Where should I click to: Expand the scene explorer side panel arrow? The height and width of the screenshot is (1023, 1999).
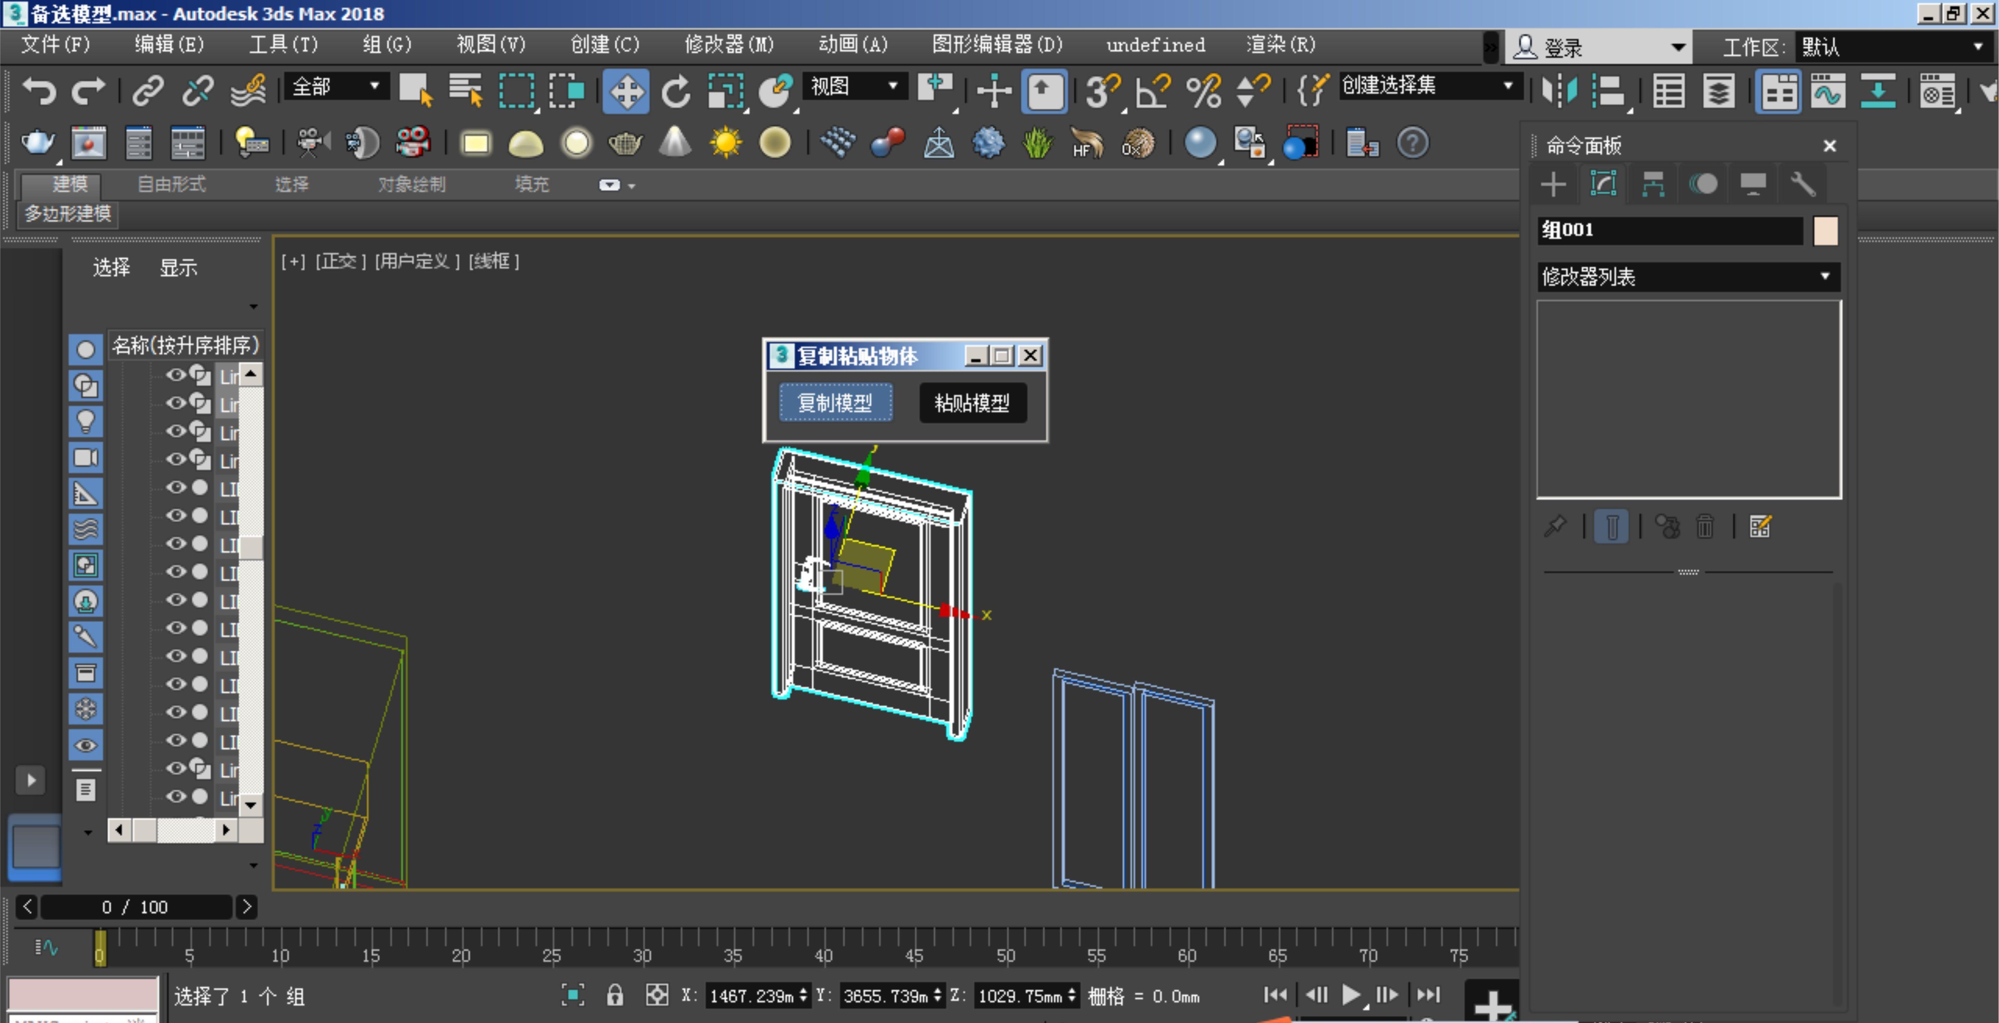click(31, 780)
